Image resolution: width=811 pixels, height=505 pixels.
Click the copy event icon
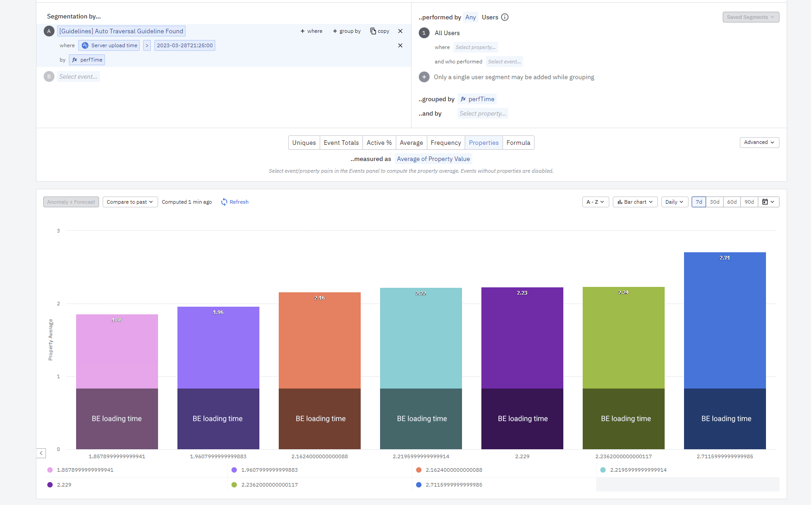pyautogui.click(x=373, y=31)
